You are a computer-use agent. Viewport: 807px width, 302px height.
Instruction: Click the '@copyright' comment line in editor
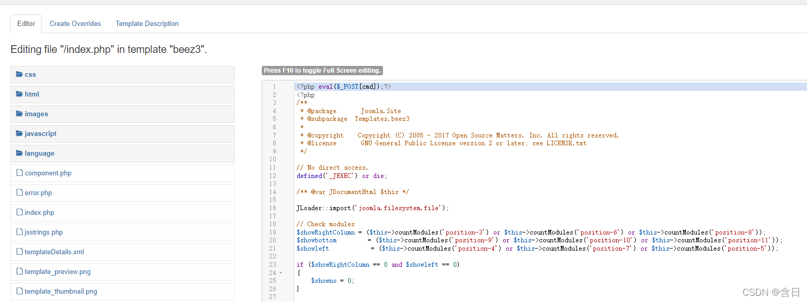pyautogui.click(x=459, y=135)
